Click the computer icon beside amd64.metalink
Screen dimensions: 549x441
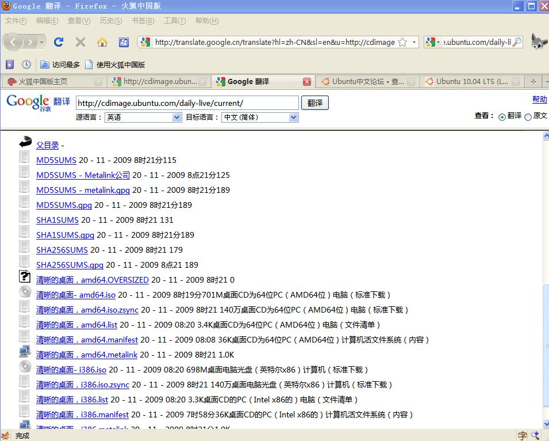[25, 351]
